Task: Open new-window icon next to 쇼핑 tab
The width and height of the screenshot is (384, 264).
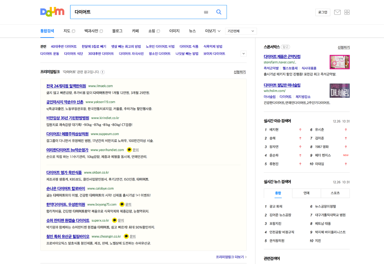Action: (158, 31)
